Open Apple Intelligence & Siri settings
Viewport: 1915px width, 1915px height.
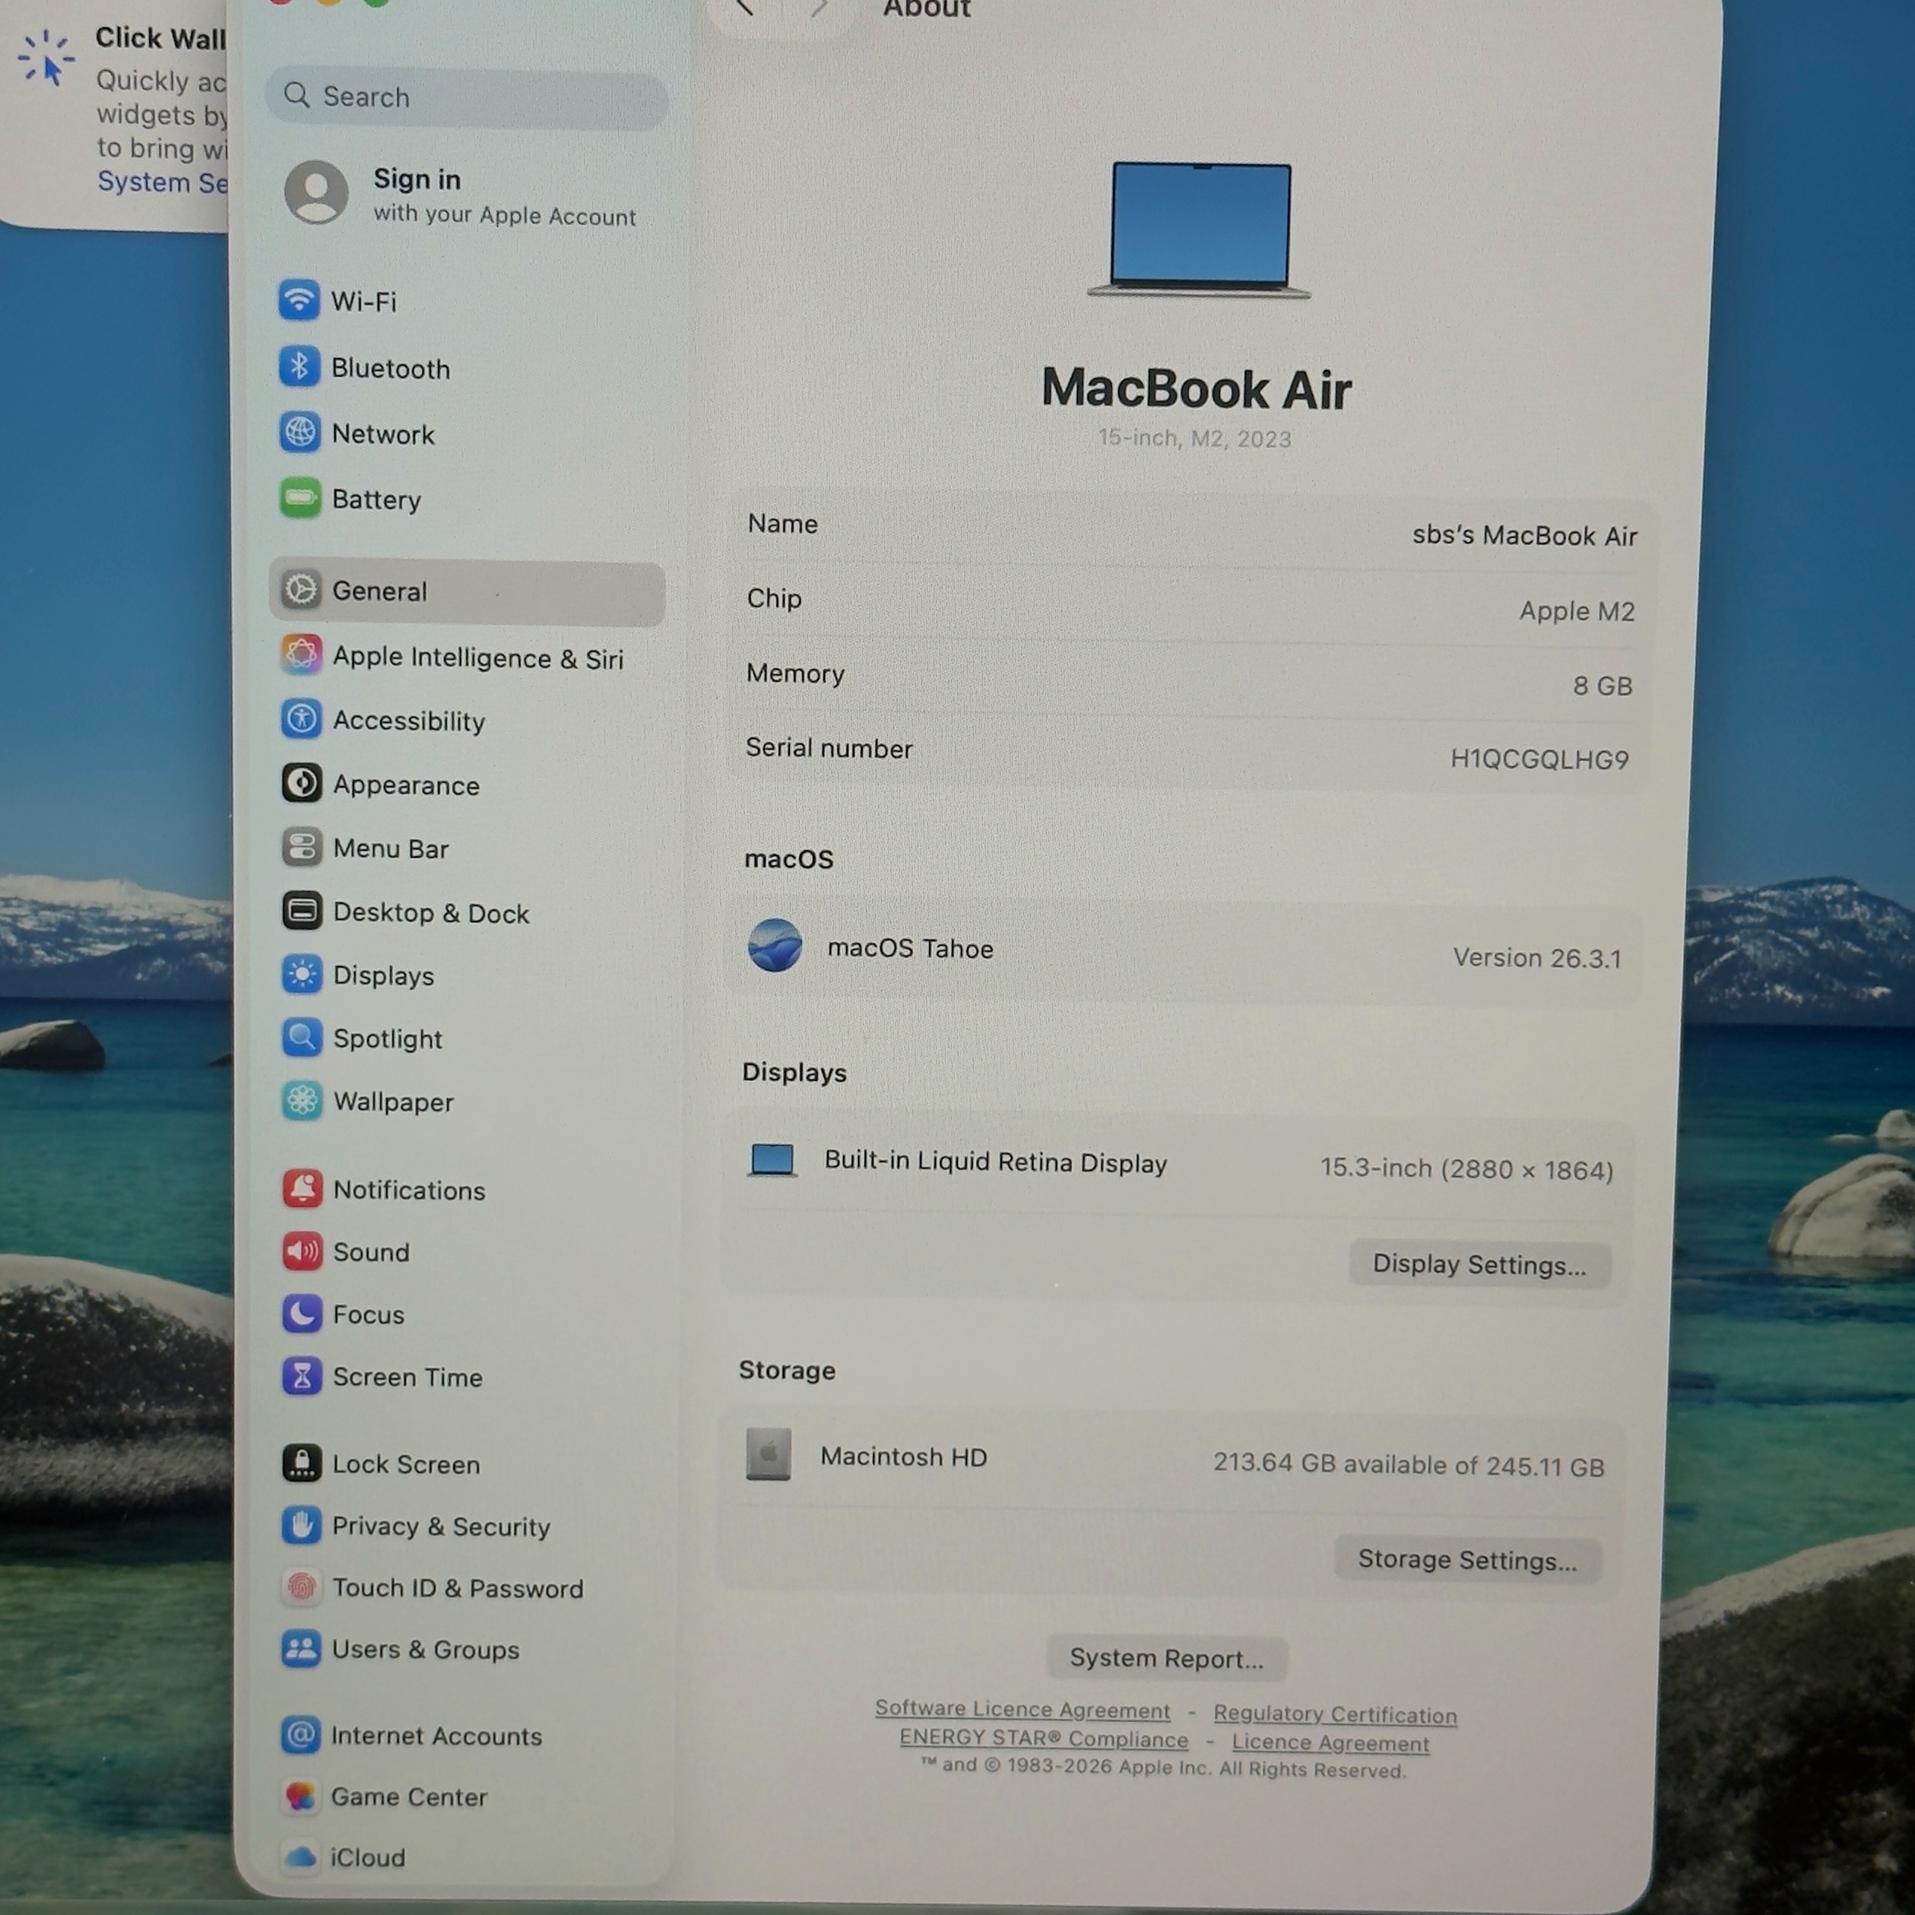tap(466, 657)
